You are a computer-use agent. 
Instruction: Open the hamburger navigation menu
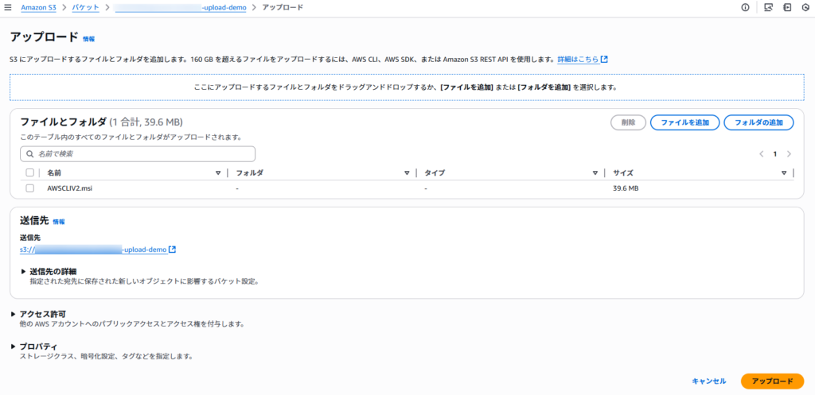pos(7,7)
